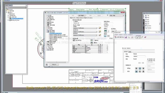This screenshot has height=93, width=165.
Task: Open the Column Chooser (열 선택자) icon
Action: (x=74, y=40)
